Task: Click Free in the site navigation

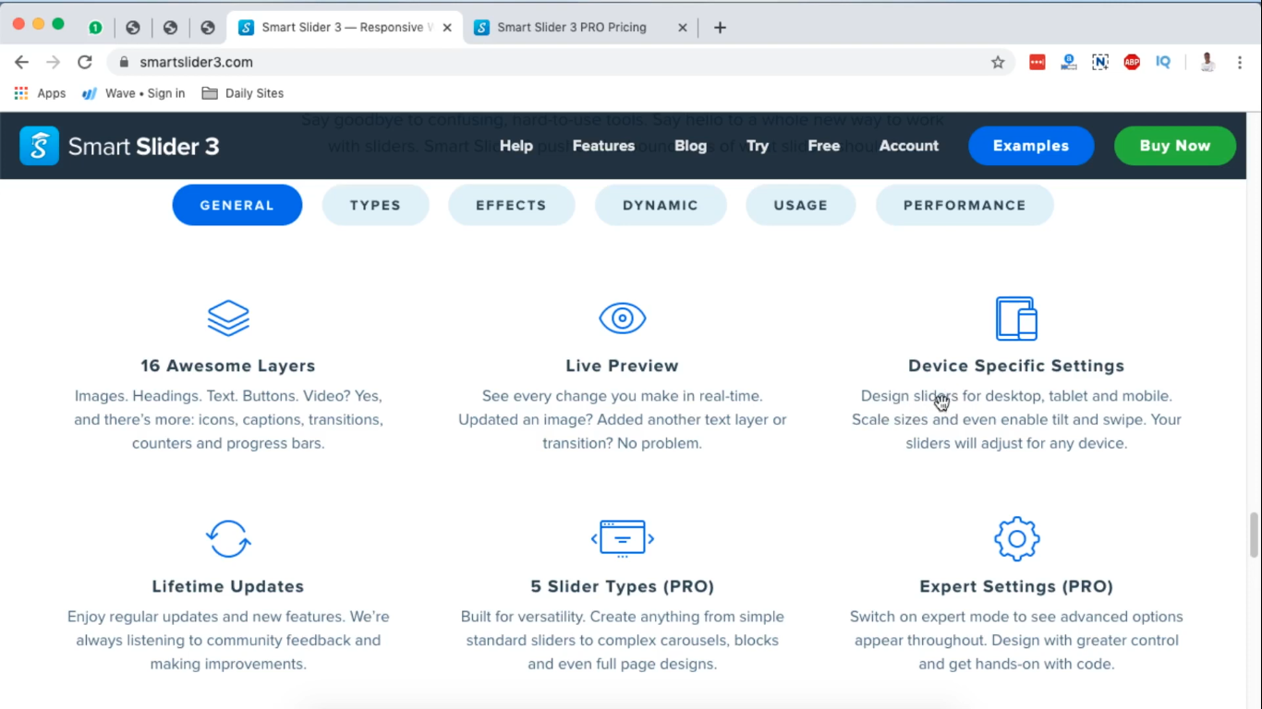Action: pos(824,146)
